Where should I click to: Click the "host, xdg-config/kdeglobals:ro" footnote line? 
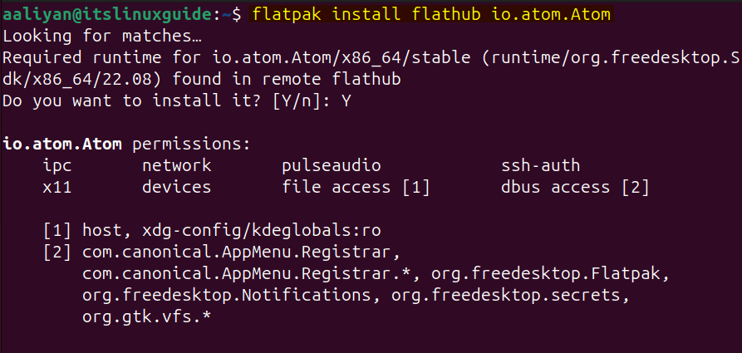pyautogui.click(x=212, y=231)
